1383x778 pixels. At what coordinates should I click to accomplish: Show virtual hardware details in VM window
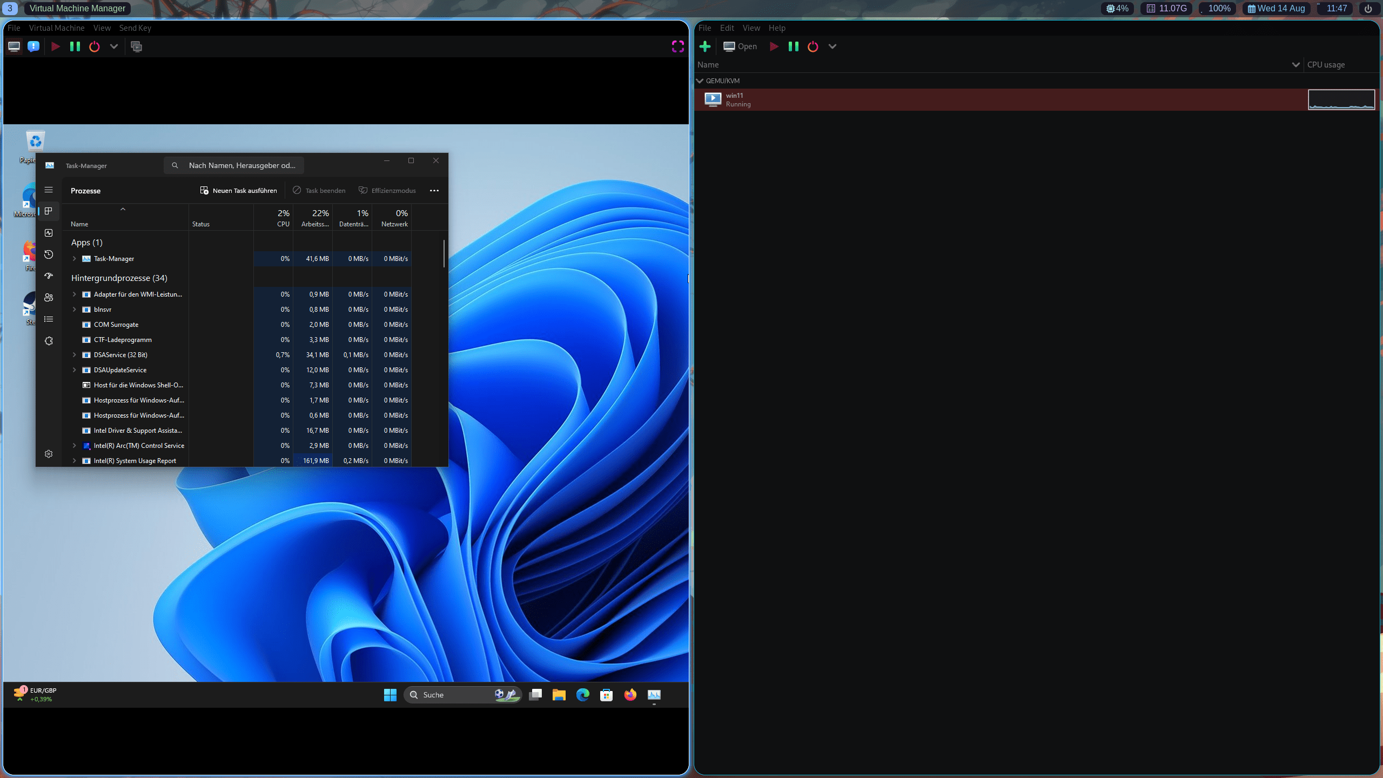(x=33, y=46)
